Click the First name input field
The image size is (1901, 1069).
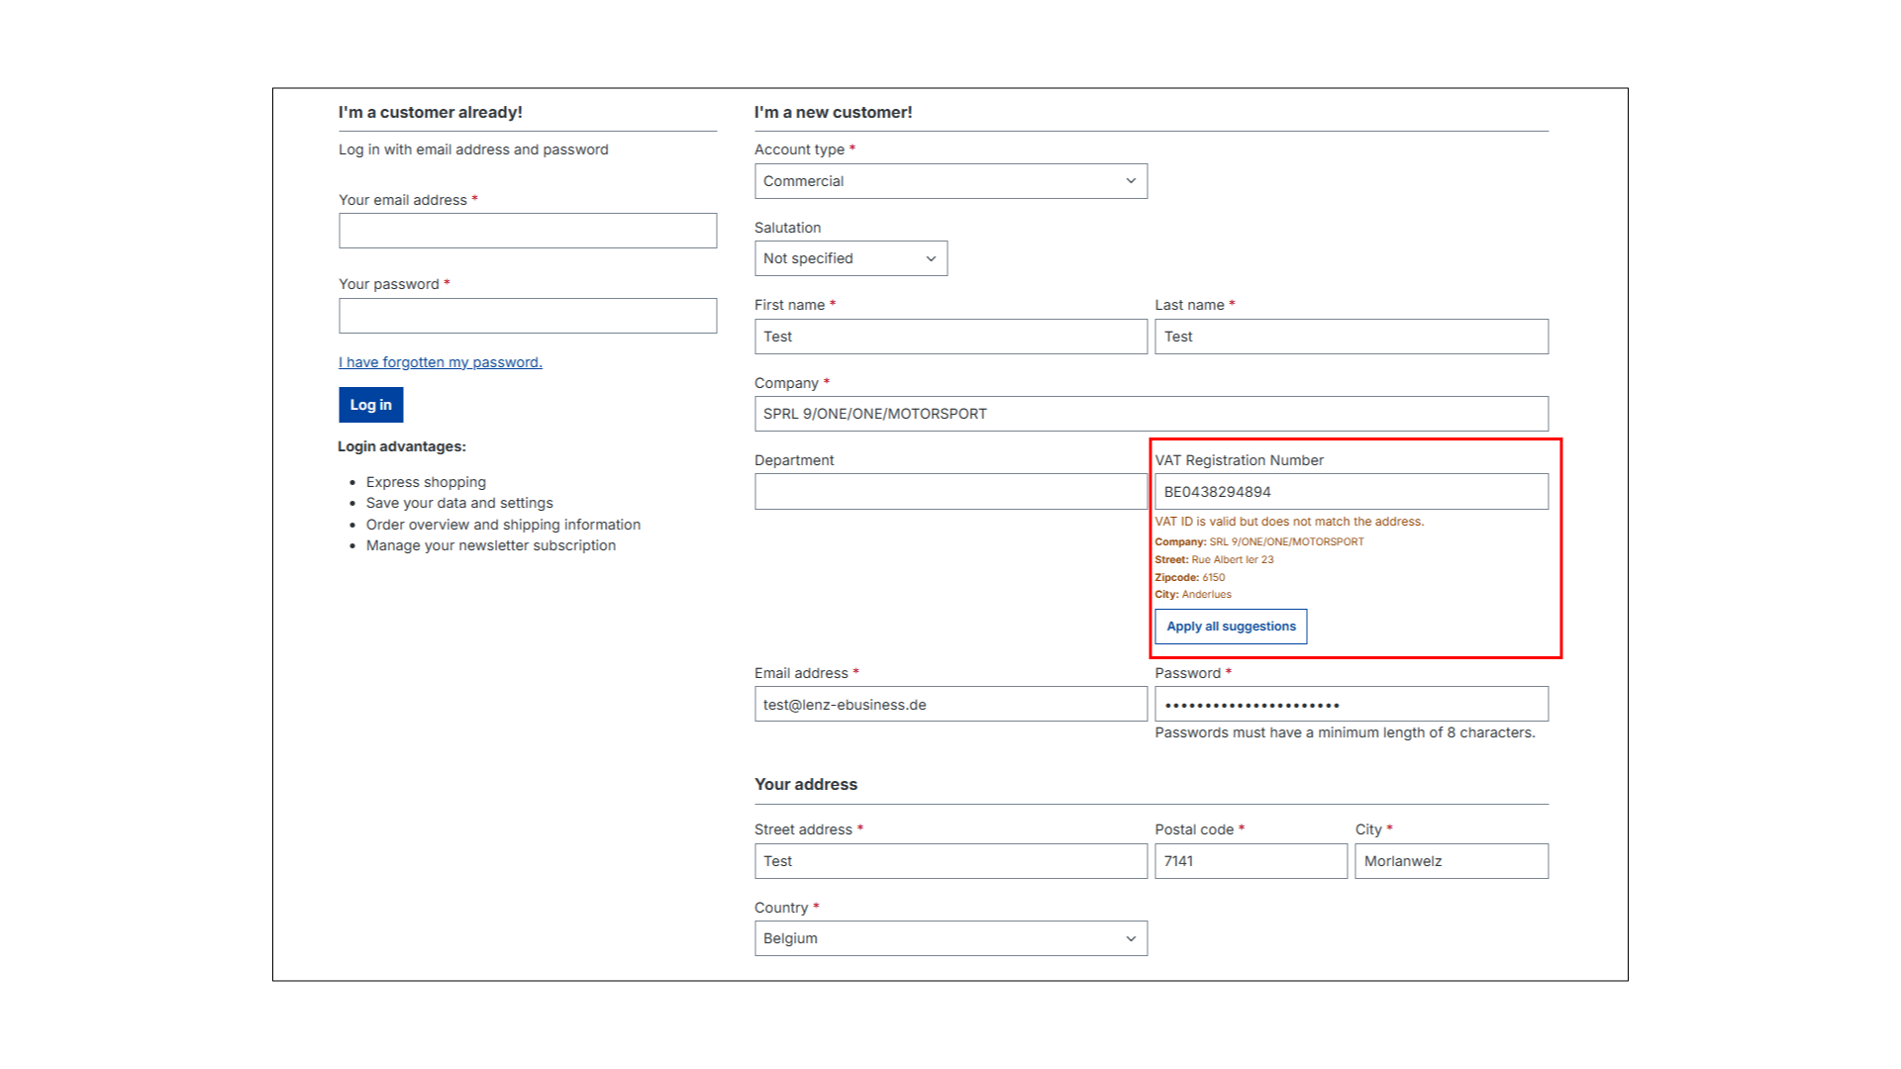[950, 337]
